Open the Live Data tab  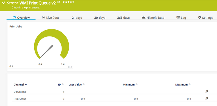[50, 18]
